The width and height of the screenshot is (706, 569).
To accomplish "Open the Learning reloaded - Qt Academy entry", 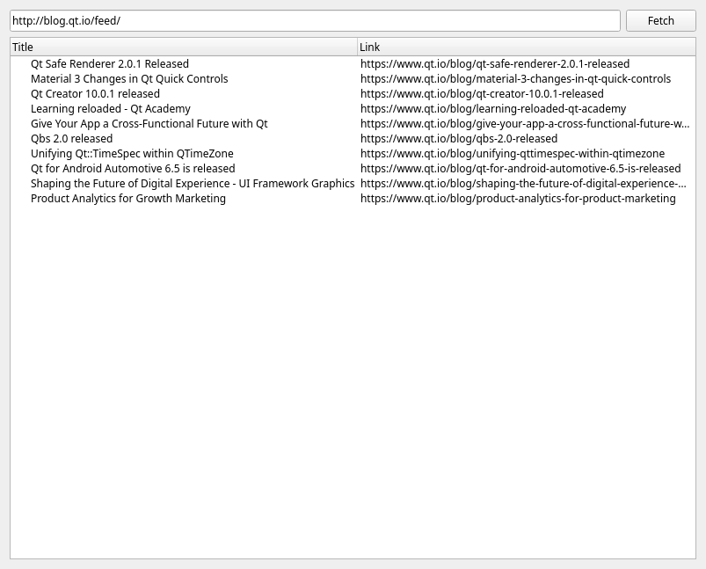I will [111, 108].
